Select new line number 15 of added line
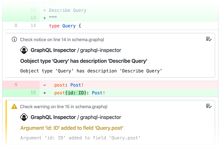The height and width of the screenshot is (150, 221). click(x=33, y=92)
